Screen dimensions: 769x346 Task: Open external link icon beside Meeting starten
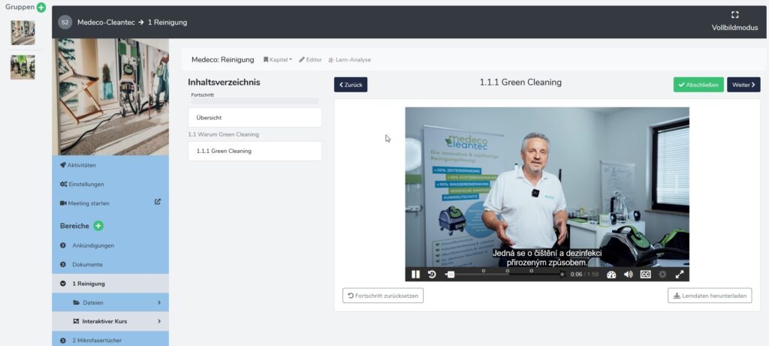coord(157,202)
